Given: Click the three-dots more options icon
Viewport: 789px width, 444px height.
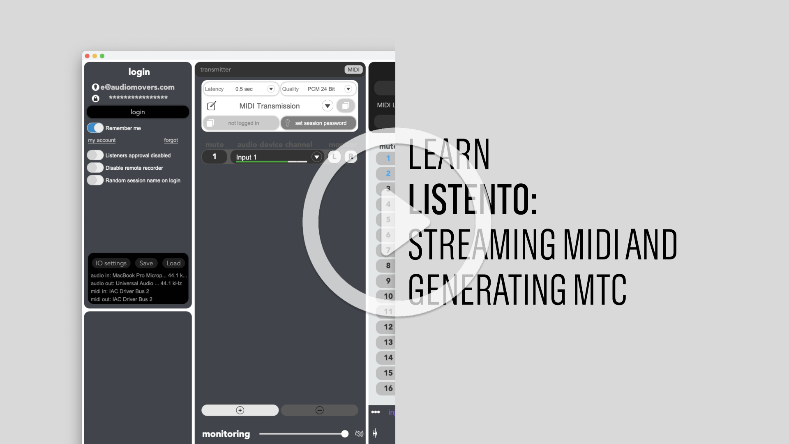Looking at the screenshot, I should click(x=376, y=412).
